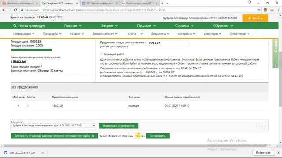Select certificate from Сертификат dropdown
This screenshot has width=282, height=158.
(53, 126)
